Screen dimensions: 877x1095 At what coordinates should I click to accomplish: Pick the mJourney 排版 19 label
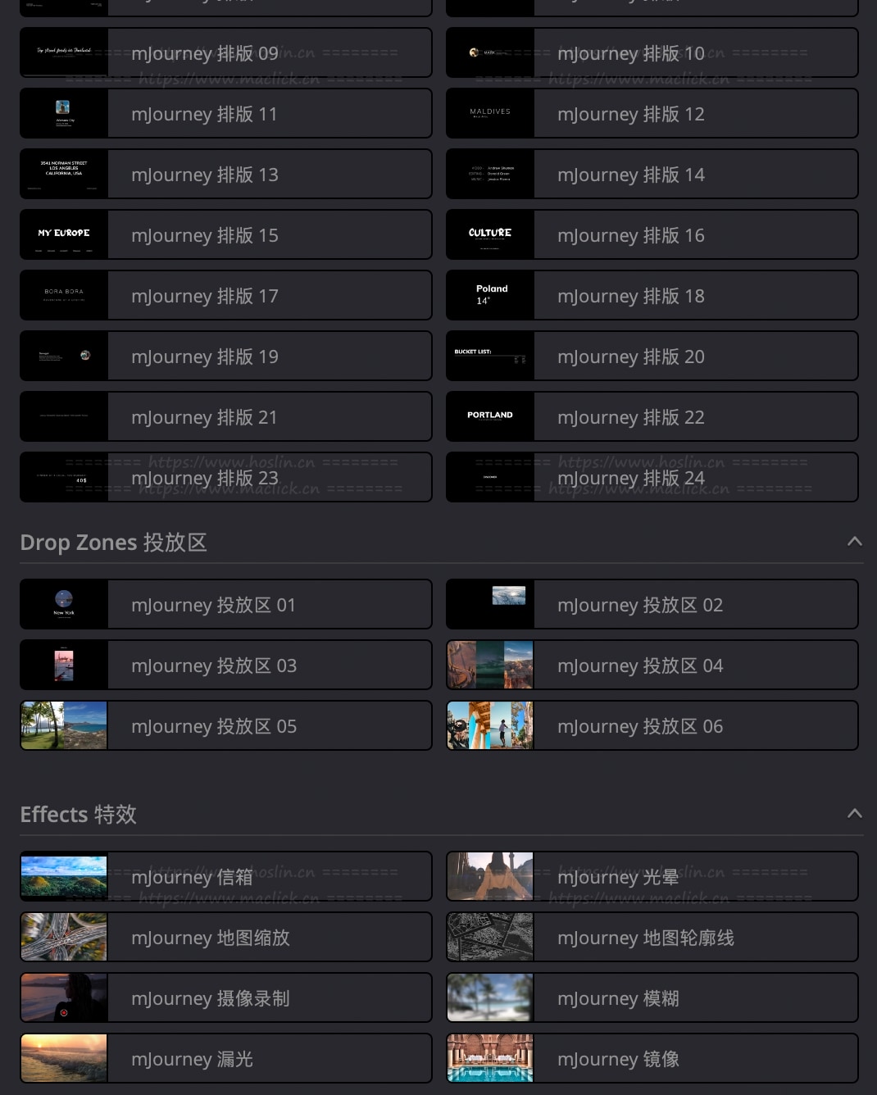[x=205, y=357]
